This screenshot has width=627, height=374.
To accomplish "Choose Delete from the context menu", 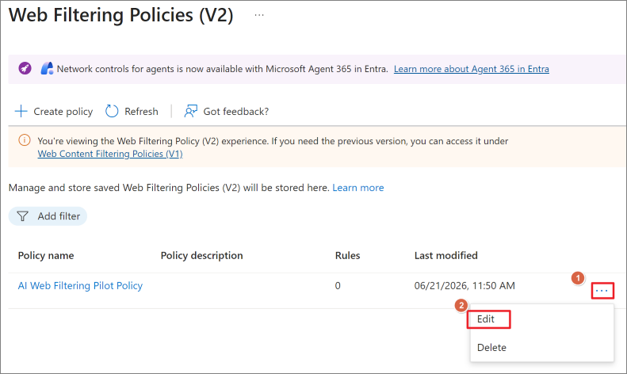I will [491, 348].
